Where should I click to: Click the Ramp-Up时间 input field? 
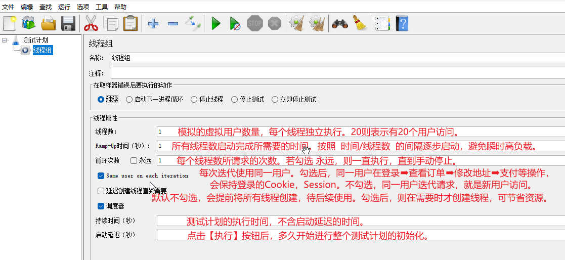(x=361, y=146)
